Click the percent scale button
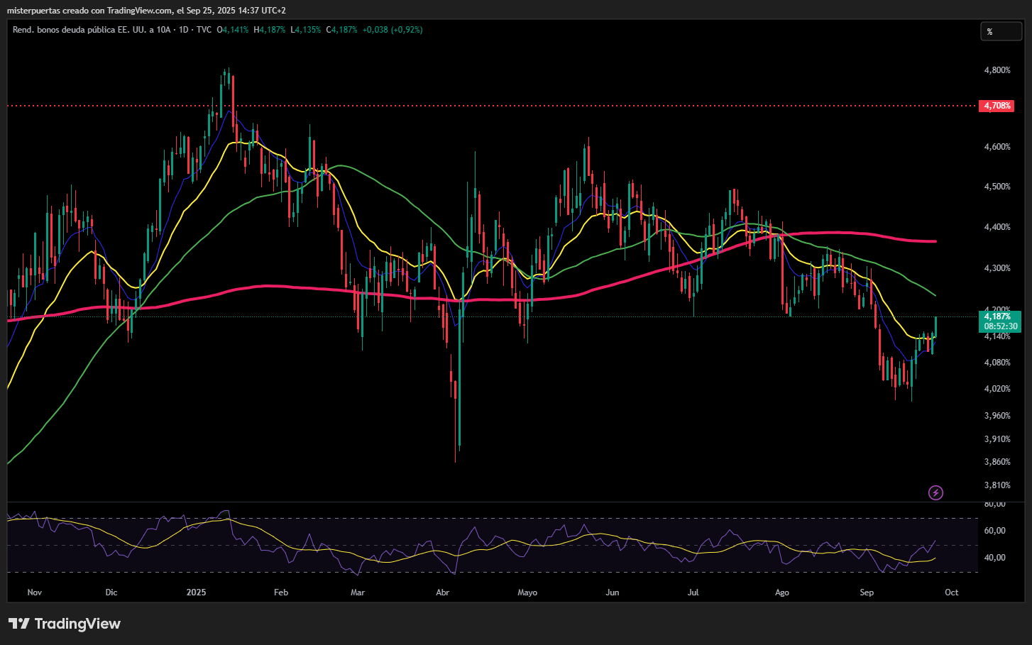Viewport: 1032px width, 645px height. [x=1001, y=31]
